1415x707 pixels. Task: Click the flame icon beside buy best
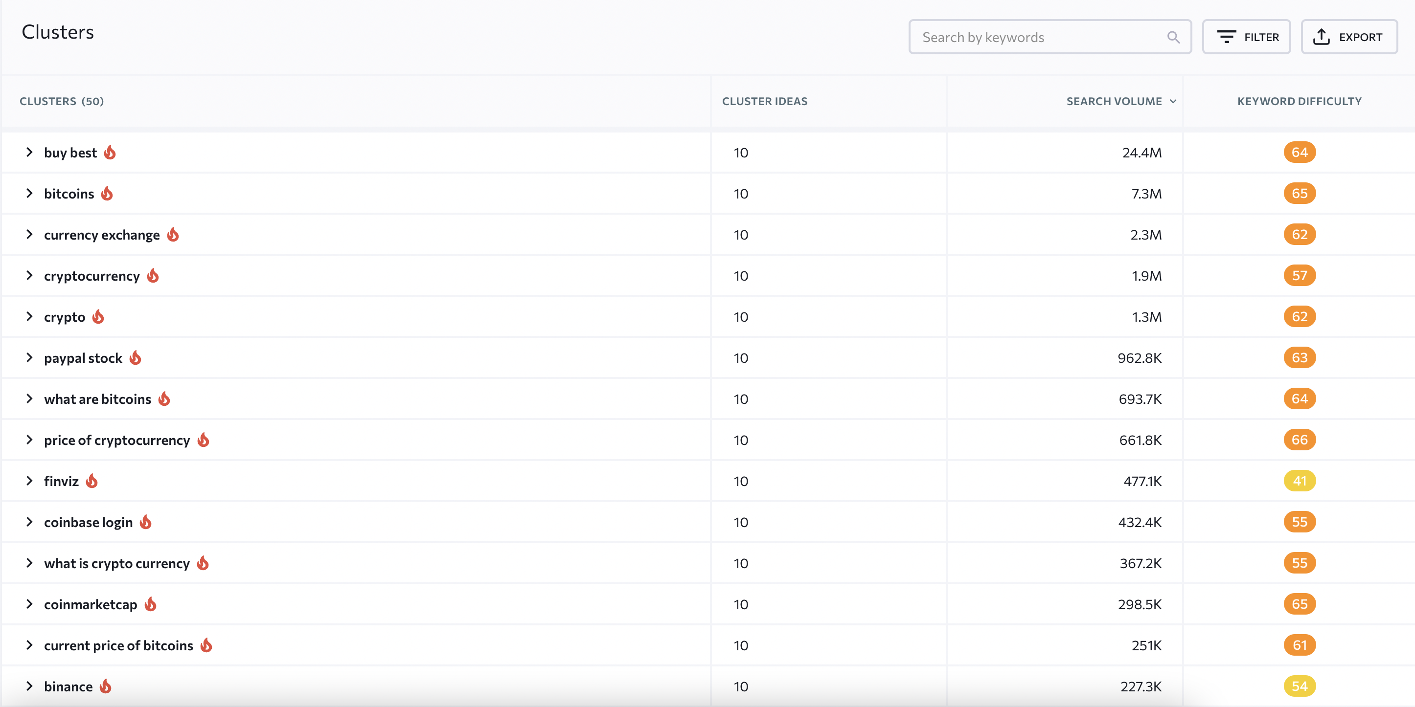tap(110, 152)
